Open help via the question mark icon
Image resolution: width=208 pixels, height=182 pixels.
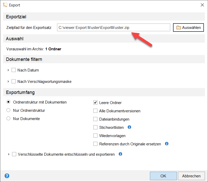(x=7, y=176)
